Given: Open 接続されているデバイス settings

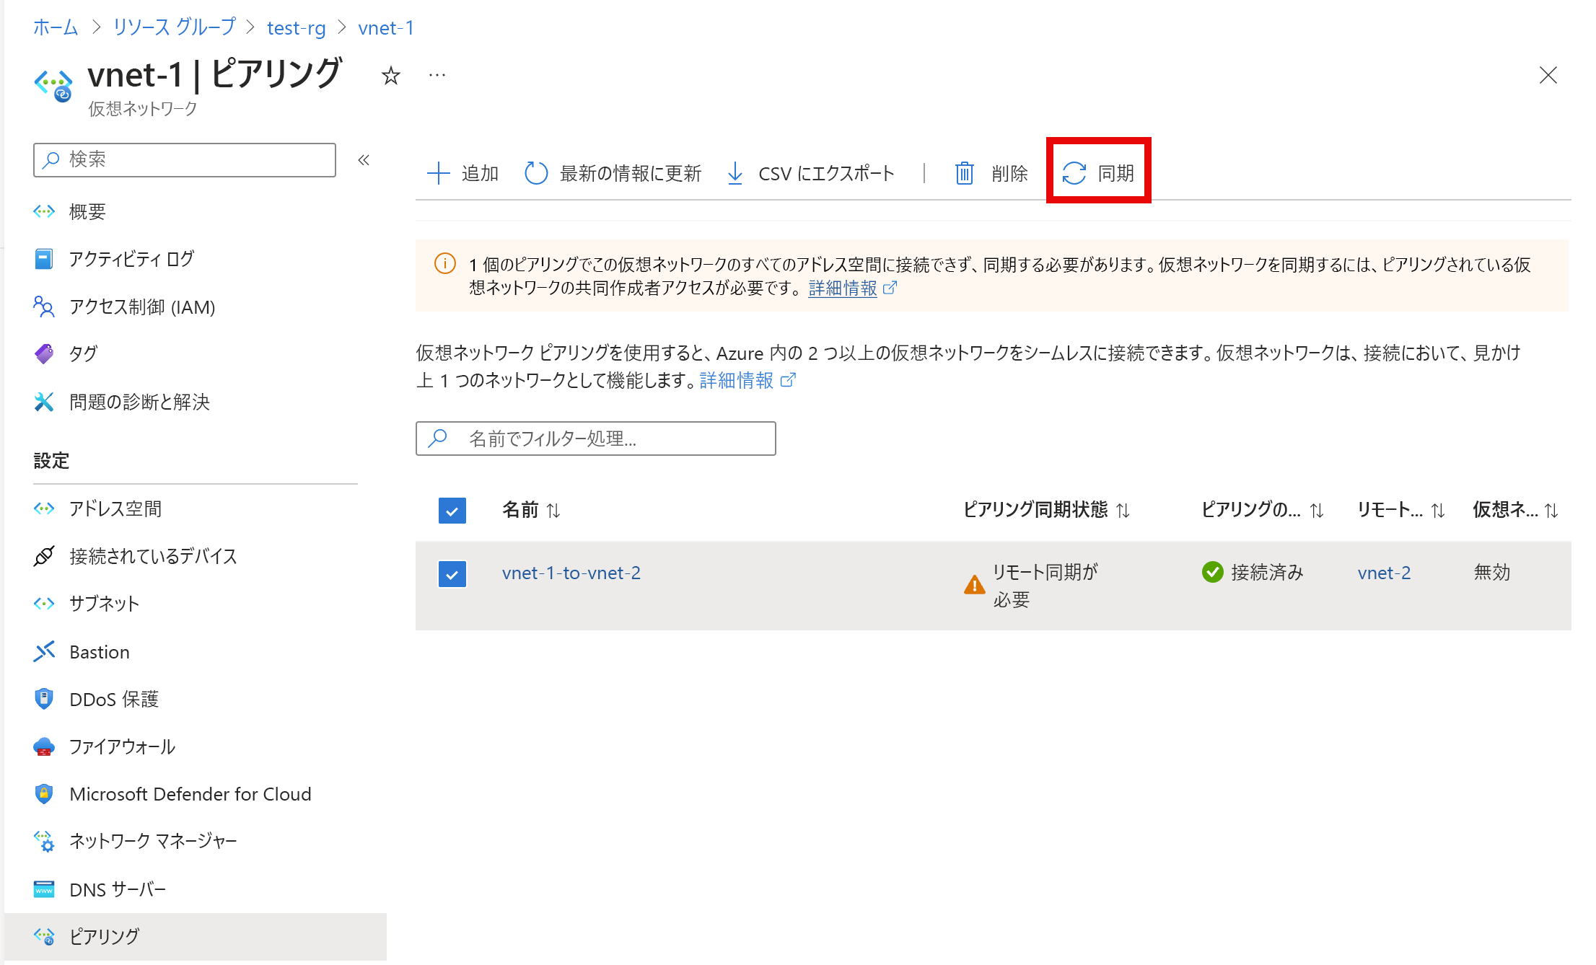Looking at the screenshot, I should coord(152,556).
